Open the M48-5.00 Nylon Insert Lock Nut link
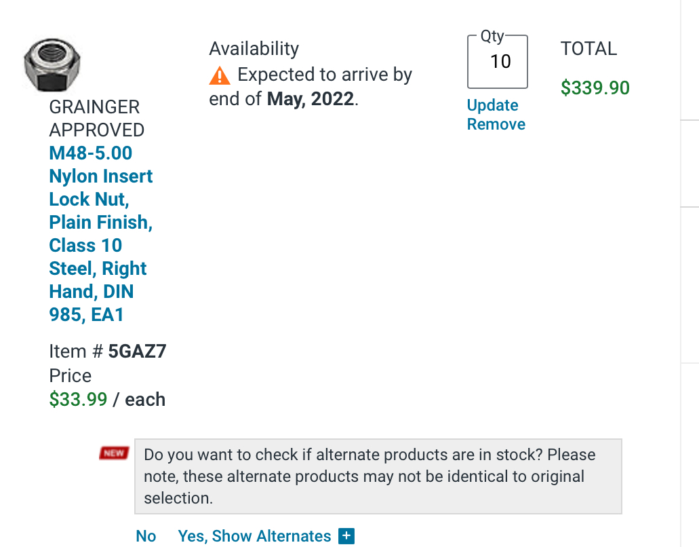This screenshot has width=699, height=547. [100, 233]
